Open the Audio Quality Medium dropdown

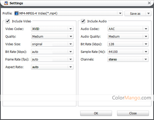click(128, 36)
